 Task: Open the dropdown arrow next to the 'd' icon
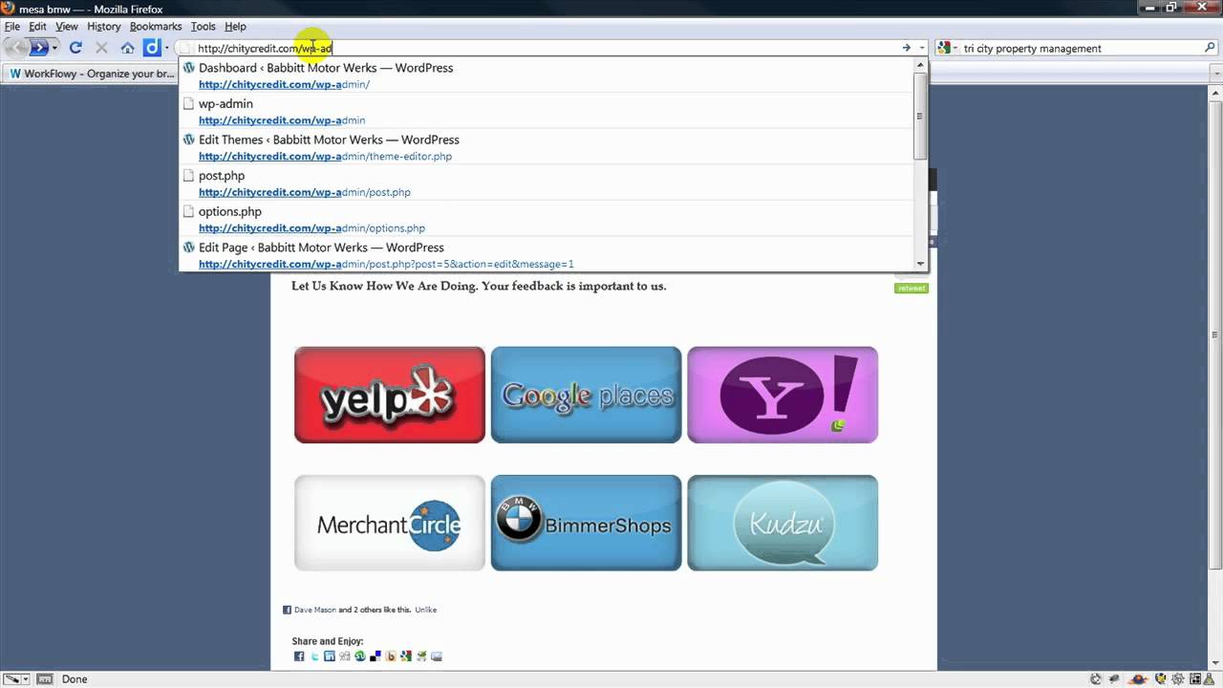[167, 48]
